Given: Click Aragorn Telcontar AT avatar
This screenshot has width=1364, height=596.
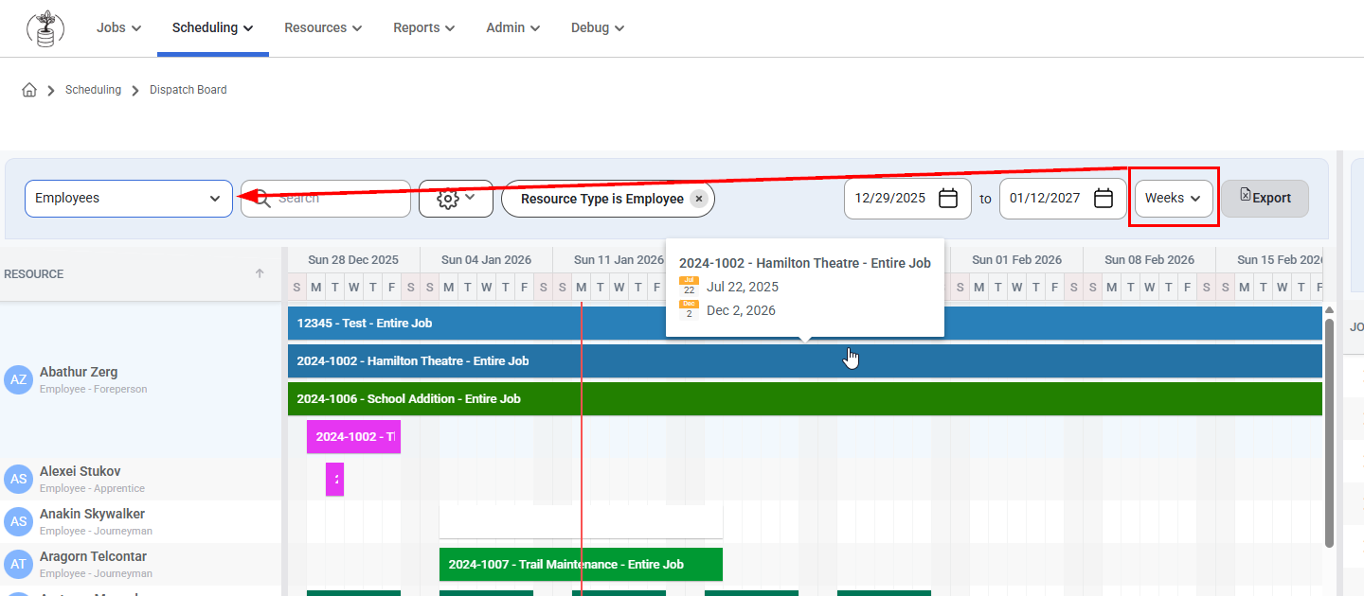Looking at the screenshot, I should point(19,565).
